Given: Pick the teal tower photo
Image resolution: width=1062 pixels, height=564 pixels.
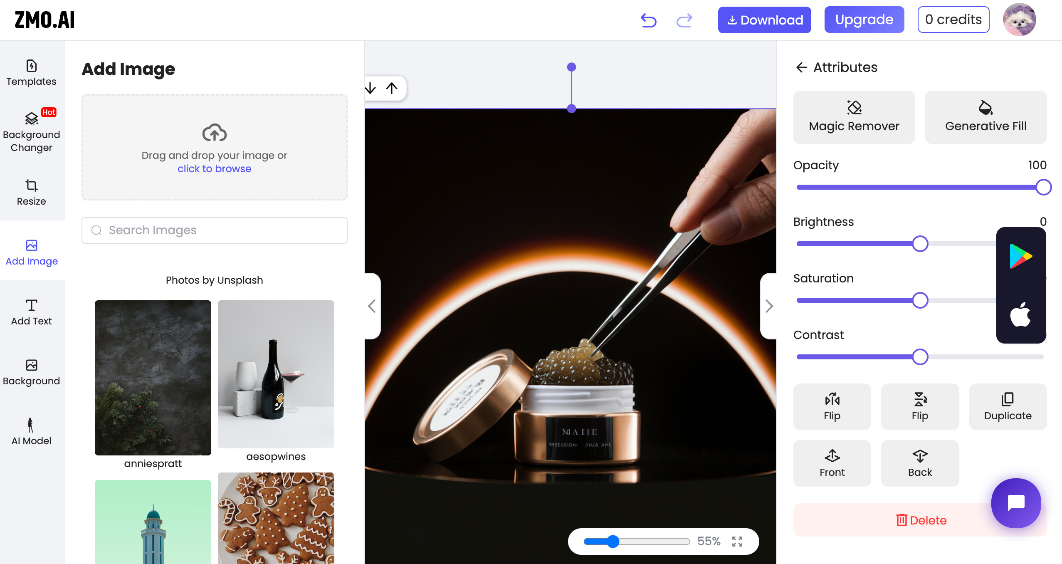Looking at the screenshot, I should [153, 522].
